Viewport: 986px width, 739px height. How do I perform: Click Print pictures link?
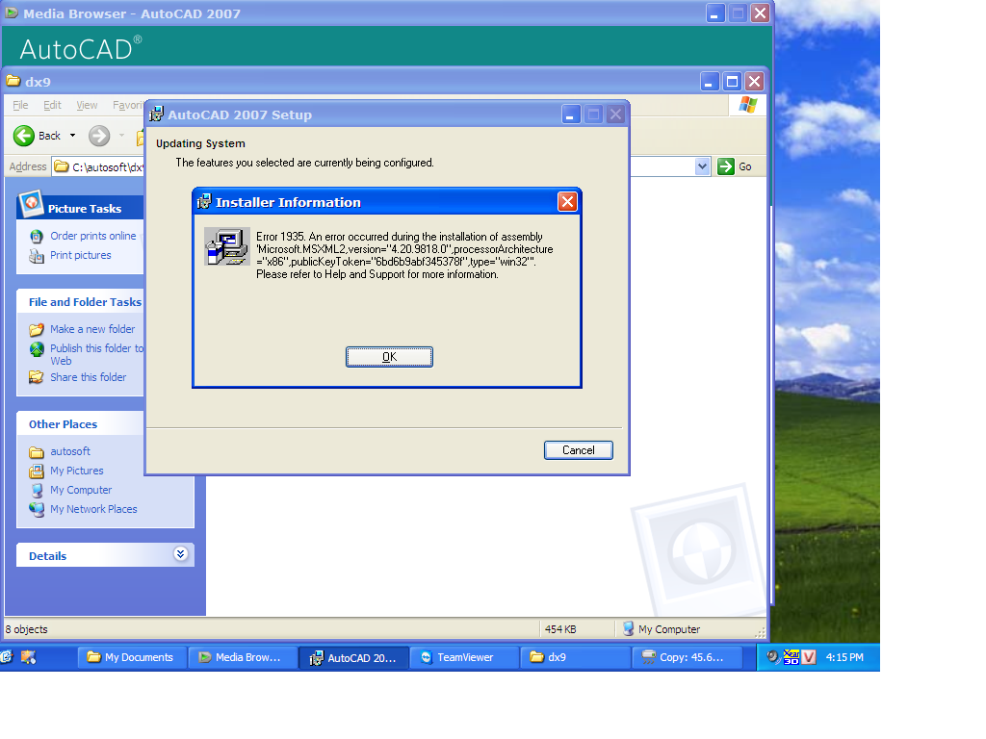tap(81, 255)
